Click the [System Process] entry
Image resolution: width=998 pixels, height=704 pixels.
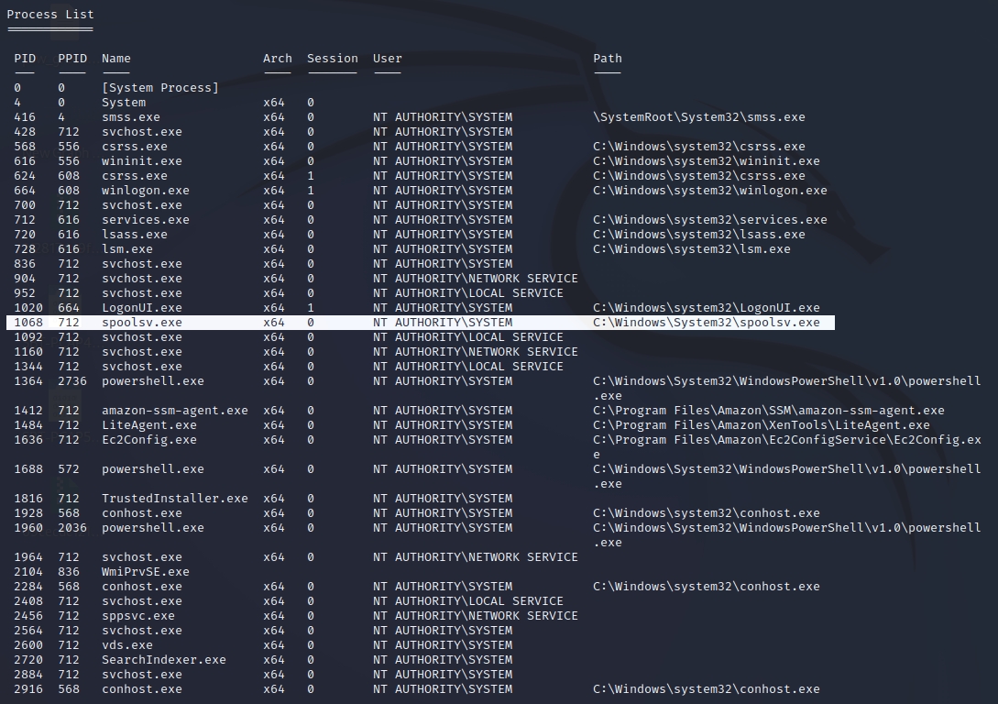[x=160, y=88]
